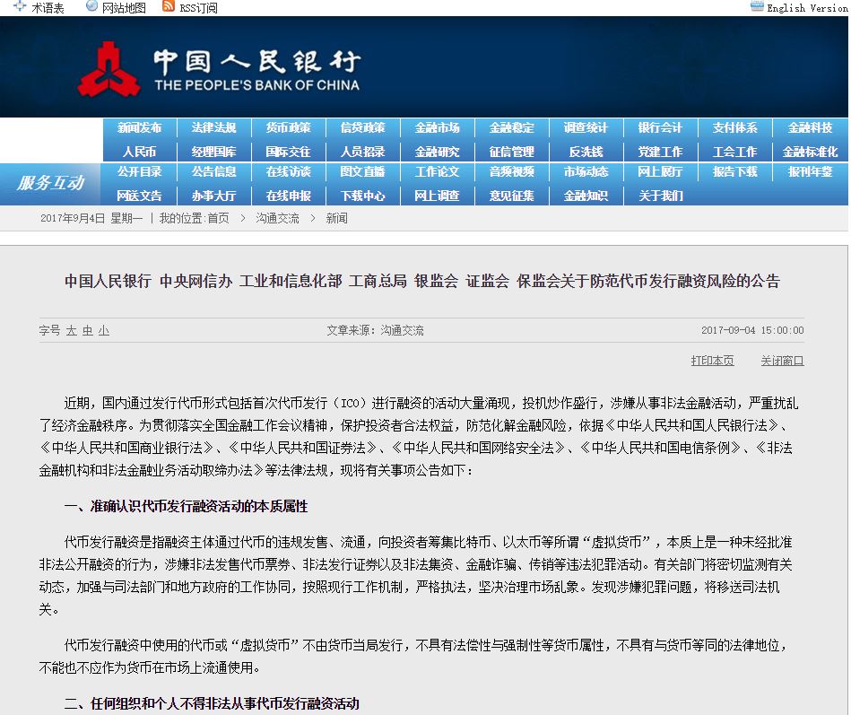Click the globe icon beside 网站地图
851x715 pixels.
[91, 6]
